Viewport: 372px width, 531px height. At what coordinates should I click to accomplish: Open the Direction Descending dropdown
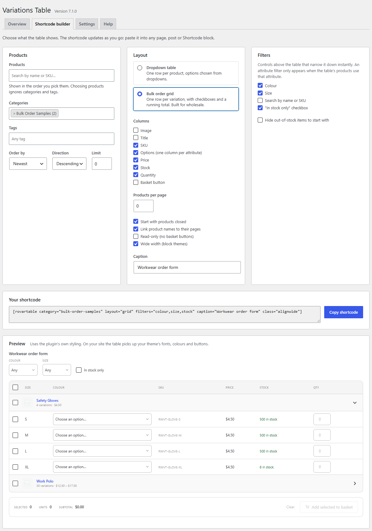coord(69,164)
